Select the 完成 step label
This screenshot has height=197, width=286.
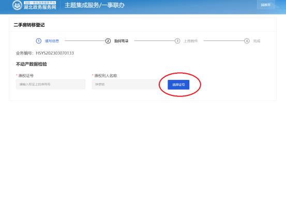pyautogui.click(x=257, y=41)
